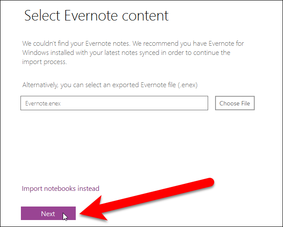Proceed with the purple Next button

coord(48,213)
